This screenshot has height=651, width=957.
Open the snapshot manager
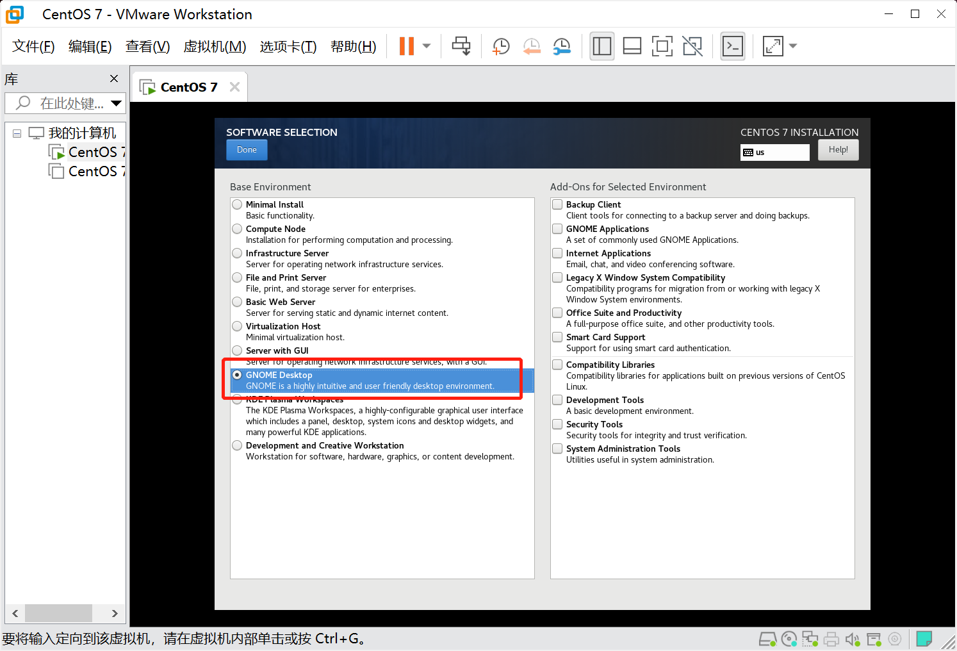562,46
